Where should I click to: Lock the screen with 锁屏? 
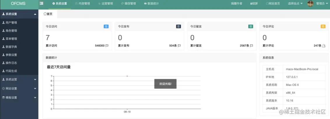point(254,3)
